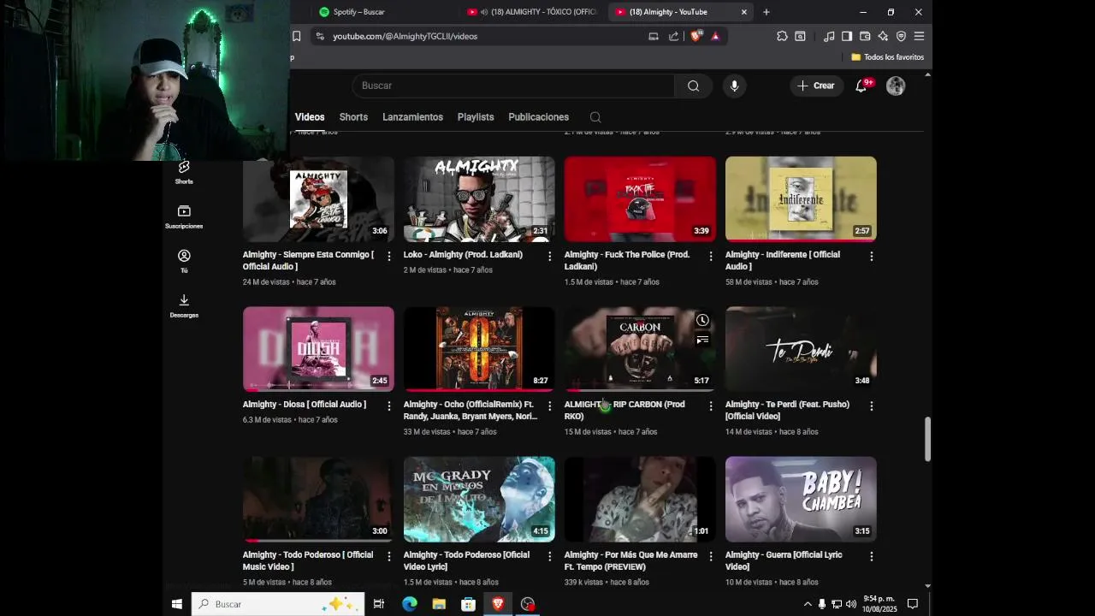Switch to the Lanzamientos tab
The image size is (1095, 616).
point(412,117)
